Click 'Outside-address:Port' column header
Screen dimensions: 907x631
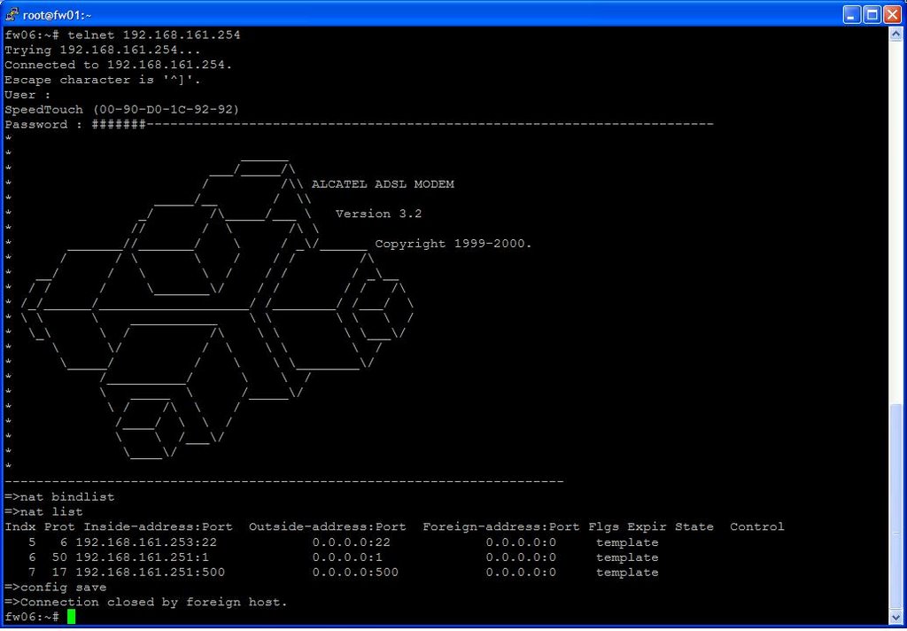point(328,526)
